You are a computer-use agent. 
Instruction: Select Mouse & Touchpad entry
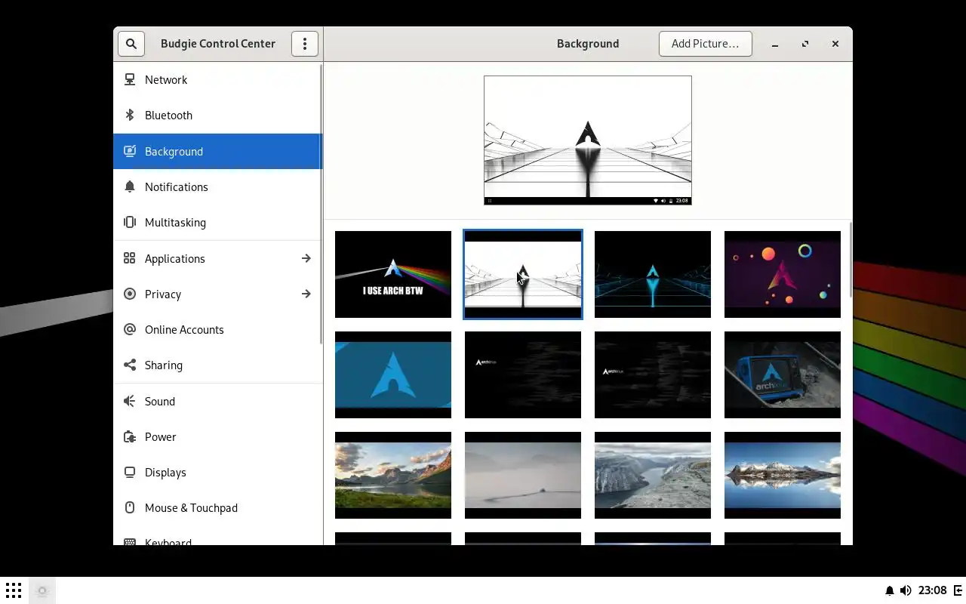(x=218, y=507)
